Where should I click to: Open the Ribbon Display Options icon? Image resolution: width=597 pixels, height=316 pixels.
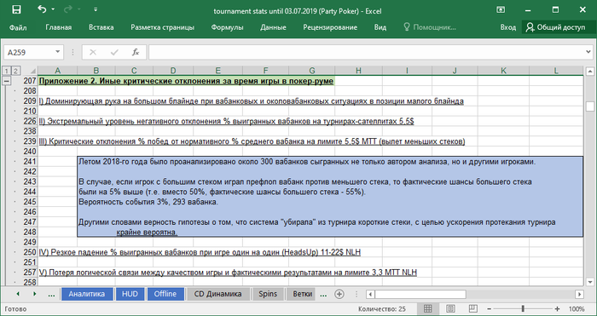[501, 10]
